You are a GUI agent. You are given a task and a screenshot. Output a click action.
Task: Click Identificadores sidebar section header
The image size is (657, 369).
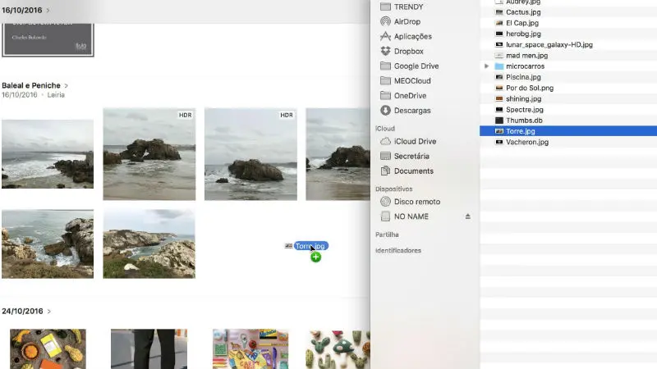[x=398, y=251]
